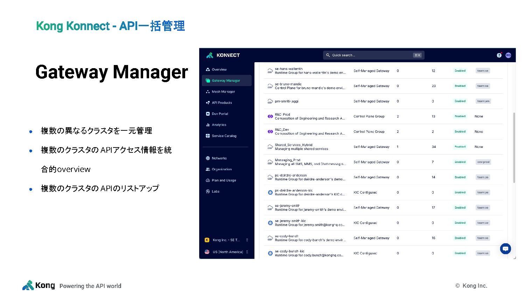Click the R&D_Prod control plane group icon
The width and height of the screenshot is (525, 295).
pos(270,116)
